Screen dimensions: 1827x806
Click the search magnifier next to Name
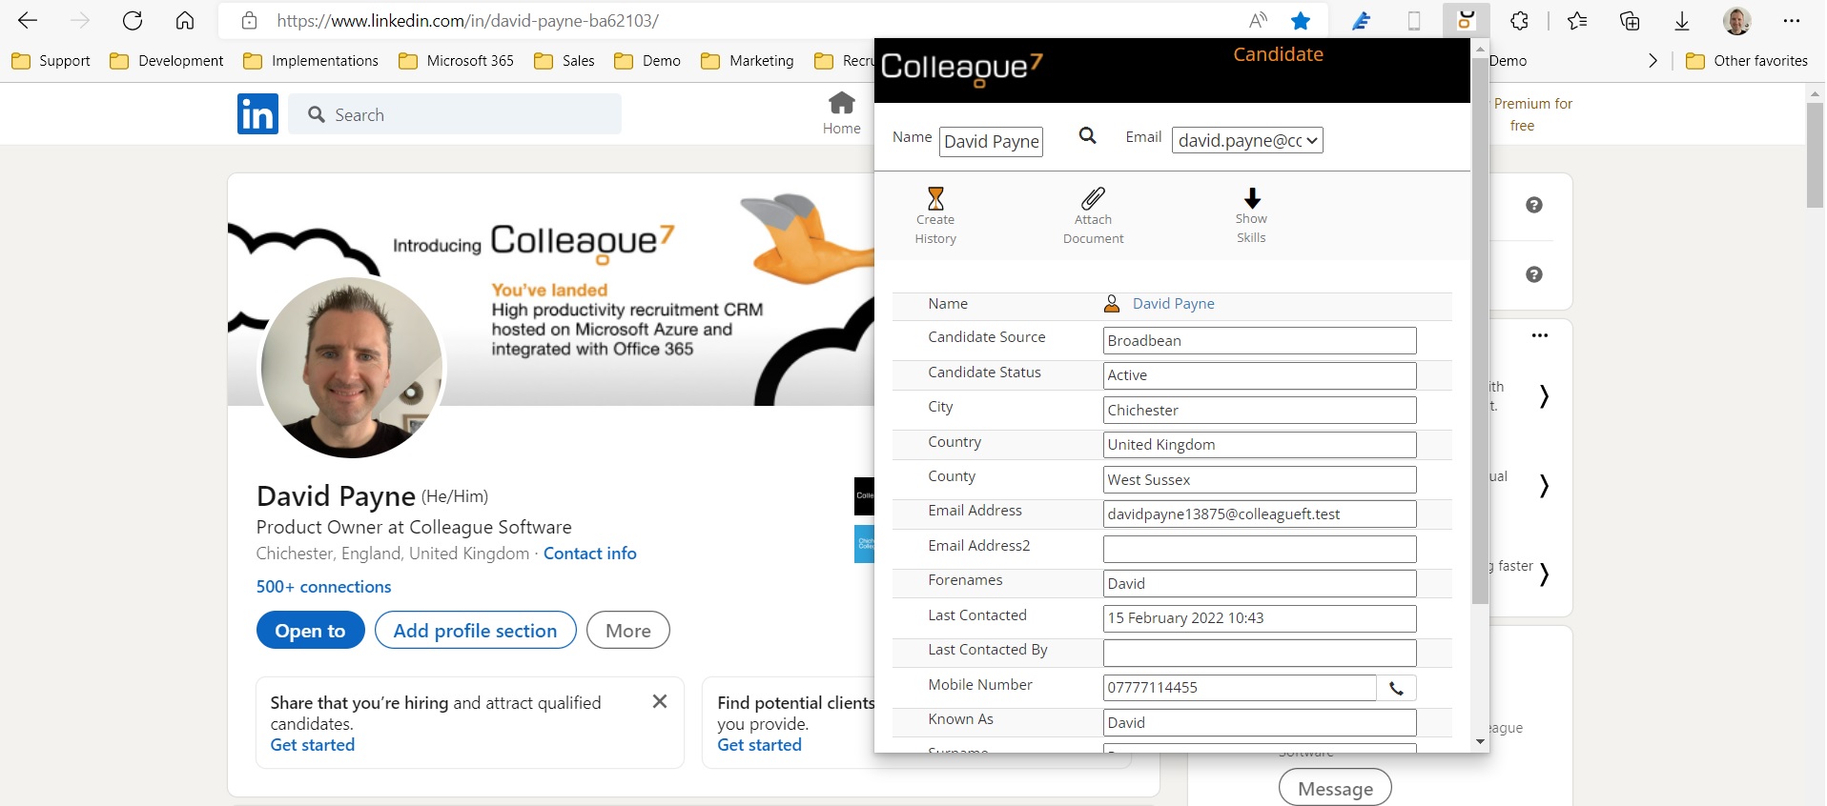pyautogui.click(x=1087, y=136)
